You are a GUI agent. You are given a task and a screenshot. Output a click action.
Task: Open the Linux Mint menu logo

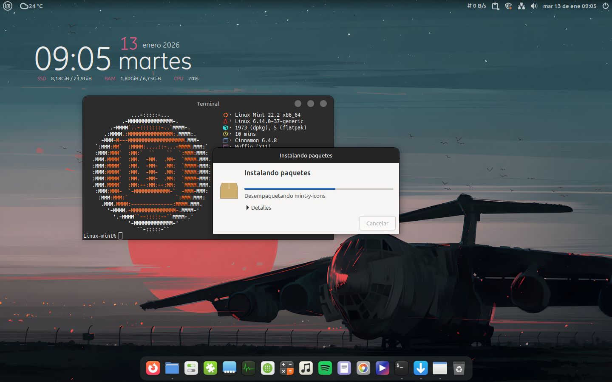[x=8, y=6]
